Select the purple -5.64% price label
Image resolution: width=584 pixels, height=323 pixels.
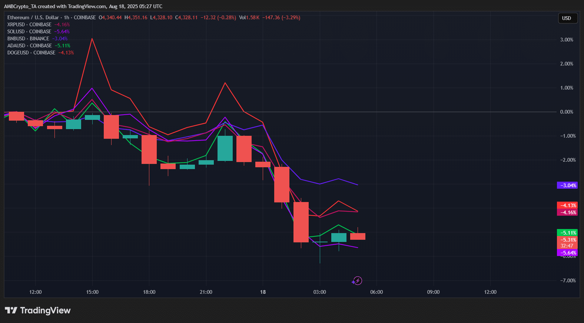click(x=567, y=253)
